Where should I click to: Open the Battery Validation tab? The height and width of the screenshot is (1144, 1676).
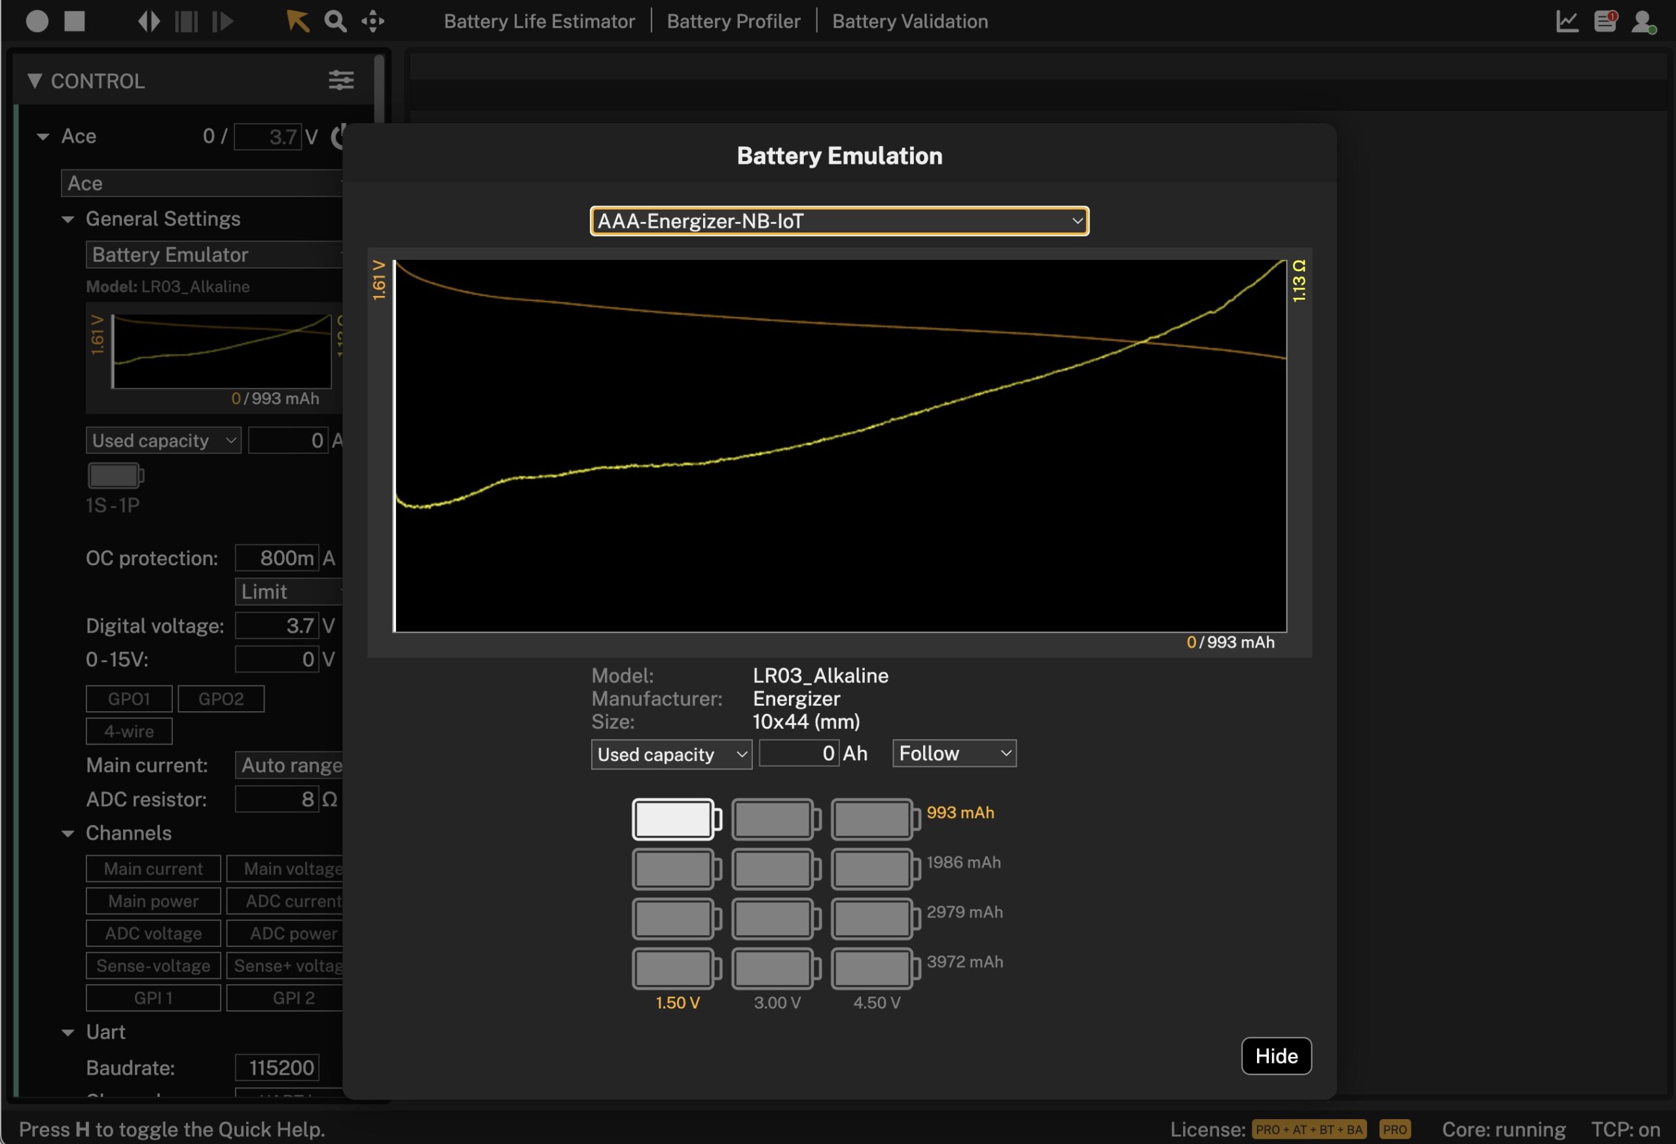909,21
